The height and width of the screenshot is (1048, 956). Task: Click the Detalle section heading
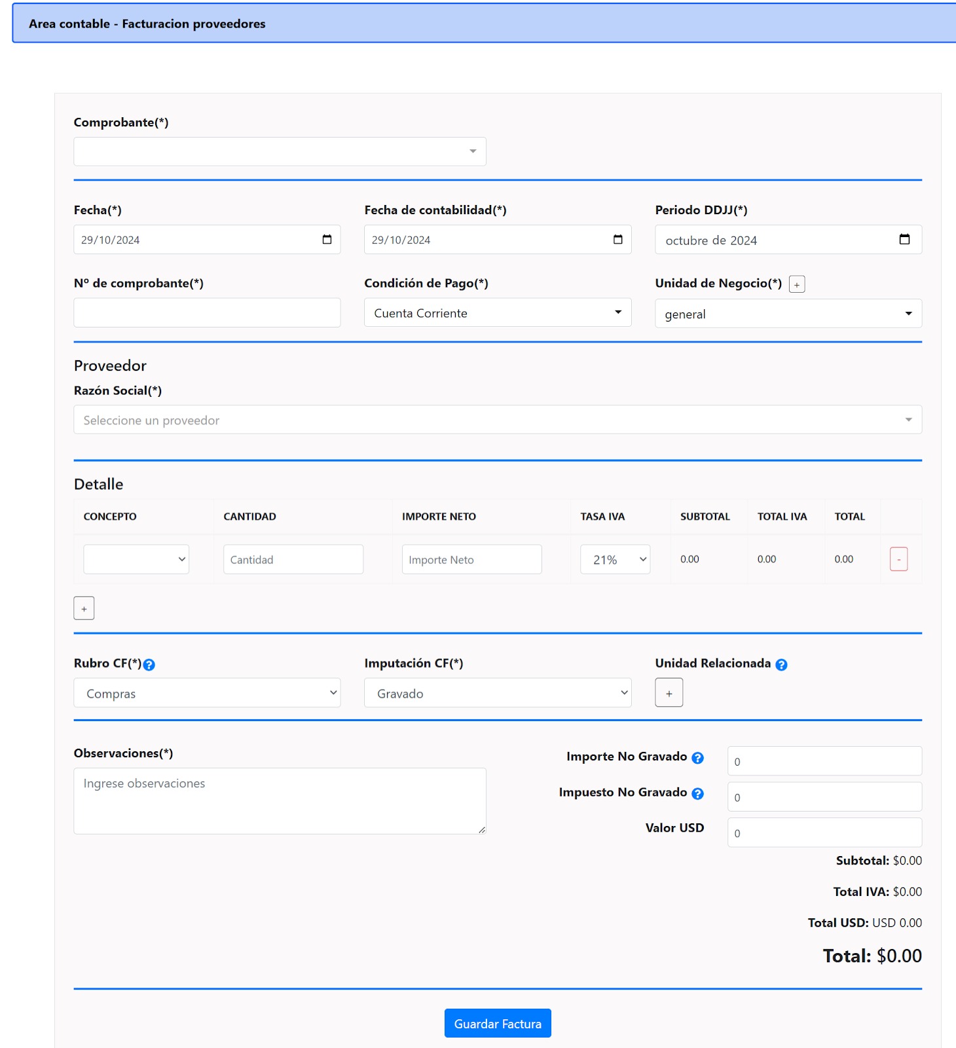(98, 484)
